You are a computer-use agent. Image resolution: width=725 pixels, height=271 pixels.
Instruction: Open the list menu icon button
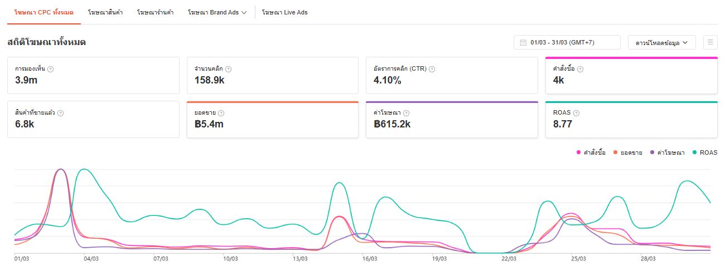[710, 42]
